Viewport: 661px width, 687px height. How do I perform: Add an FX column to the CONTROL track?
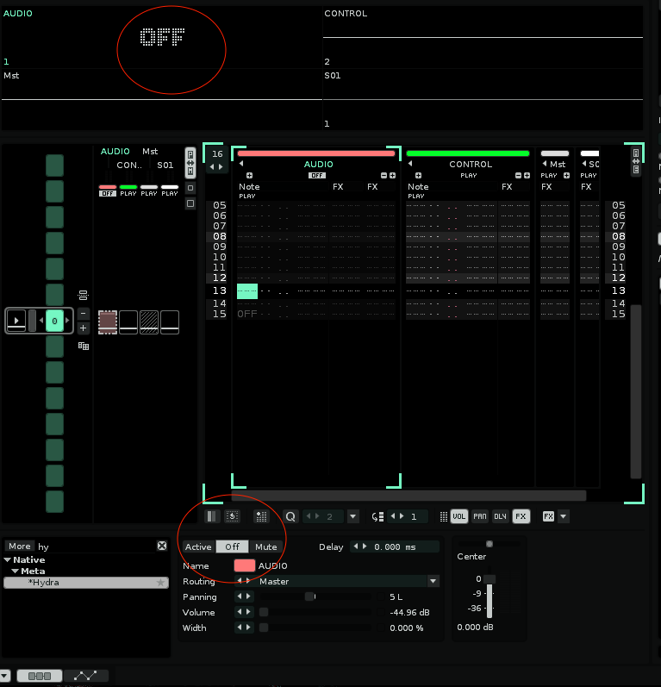[527, 175]
